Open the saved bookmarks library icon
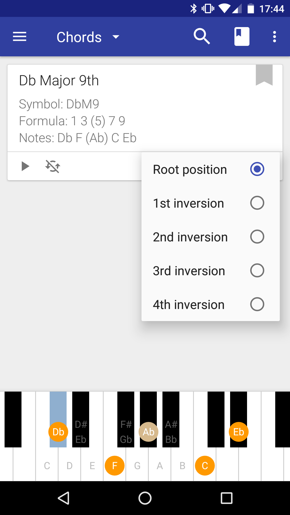Image resolution: width=290 pixels, height=515 pixels. pos(242,36)
